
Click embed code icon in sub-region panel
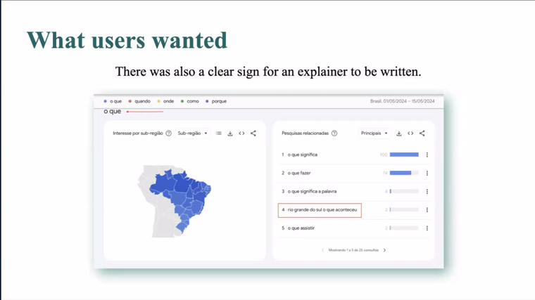(x=241, y=133)
